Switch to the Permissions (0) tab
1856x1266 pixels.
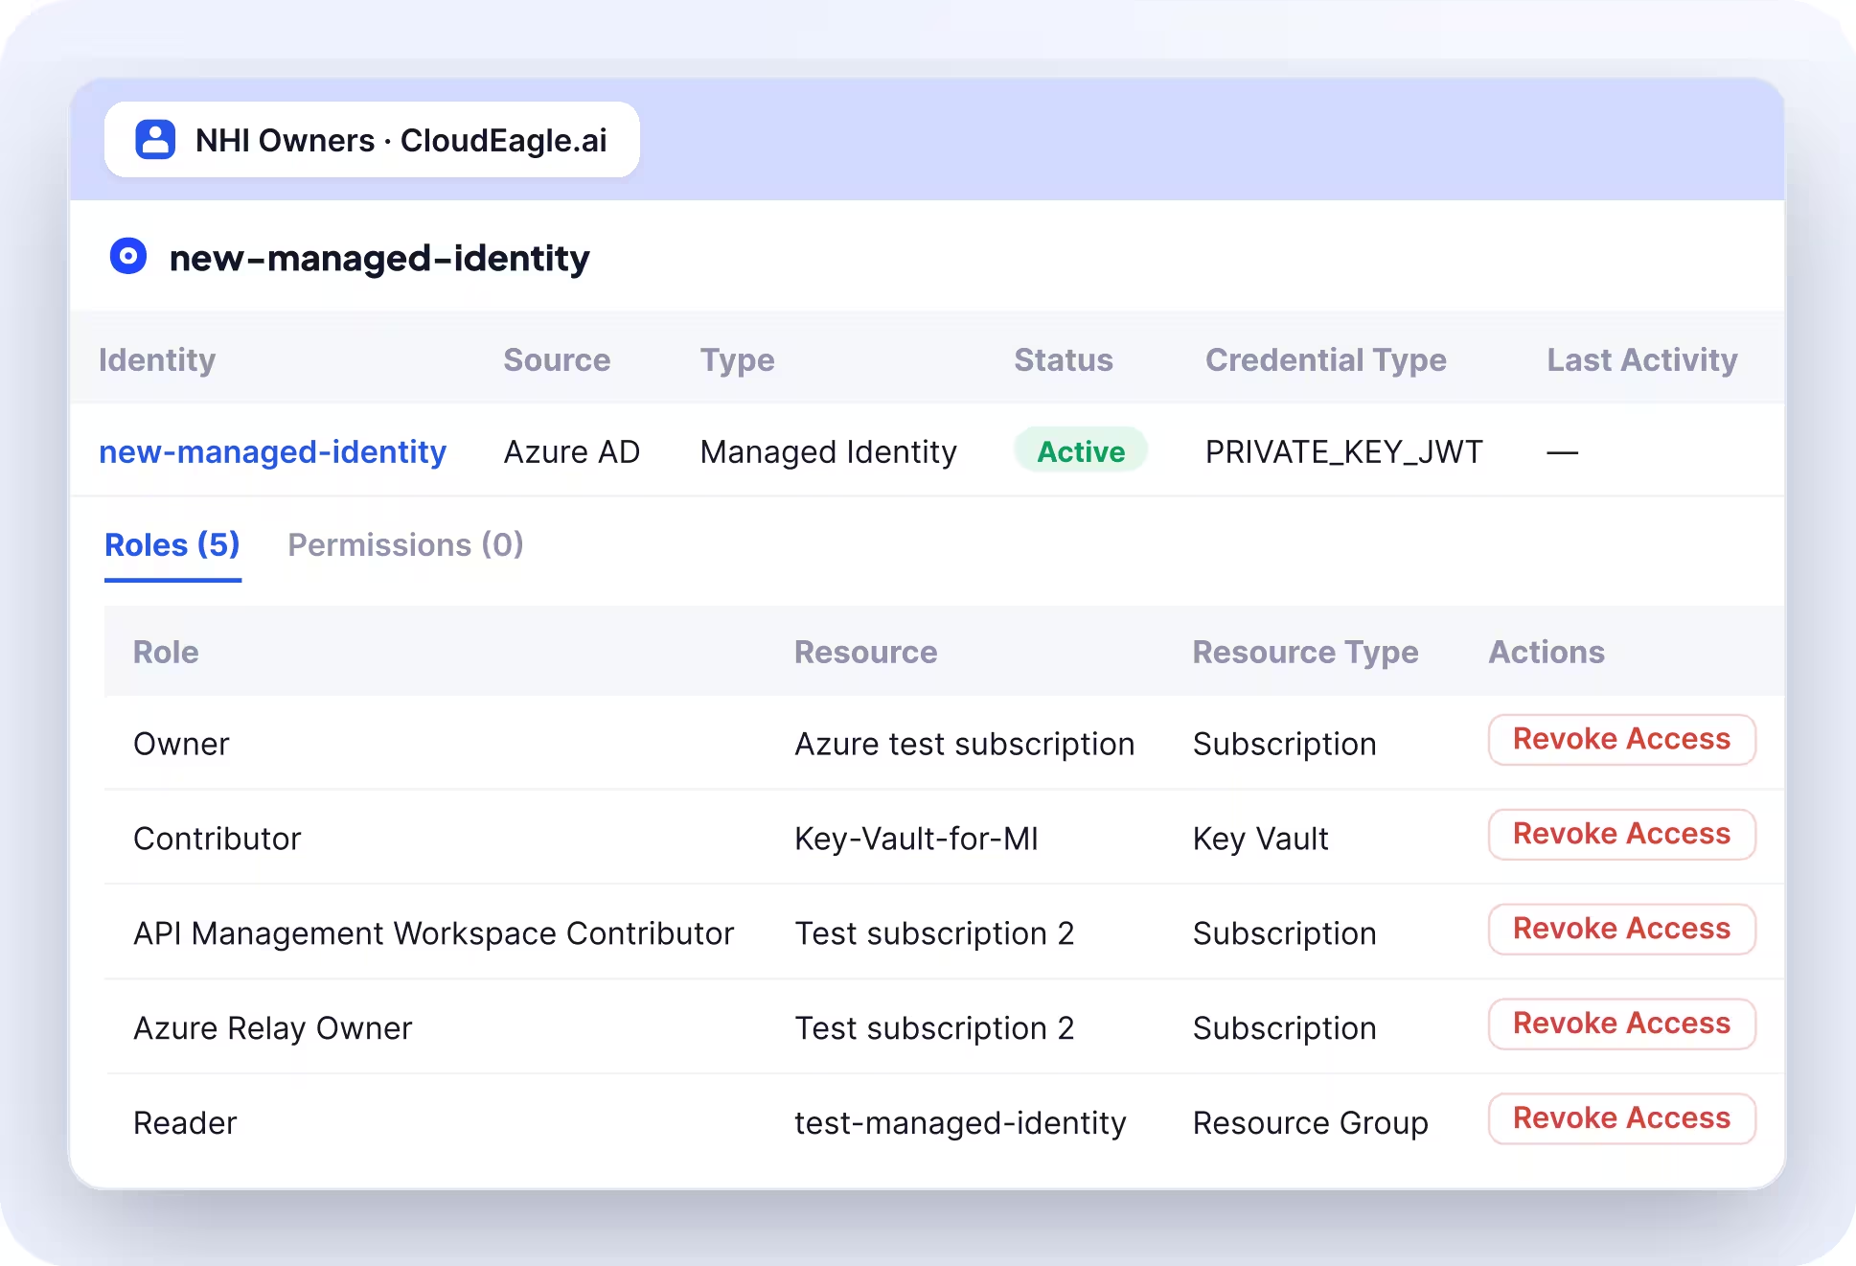[406, 545]
